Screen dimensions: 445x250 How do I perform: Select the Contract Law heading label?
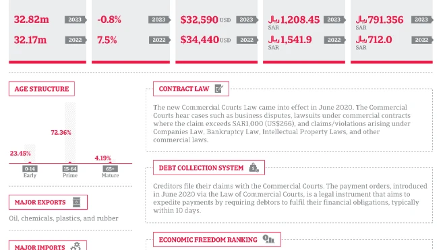[x=184, y=89]
